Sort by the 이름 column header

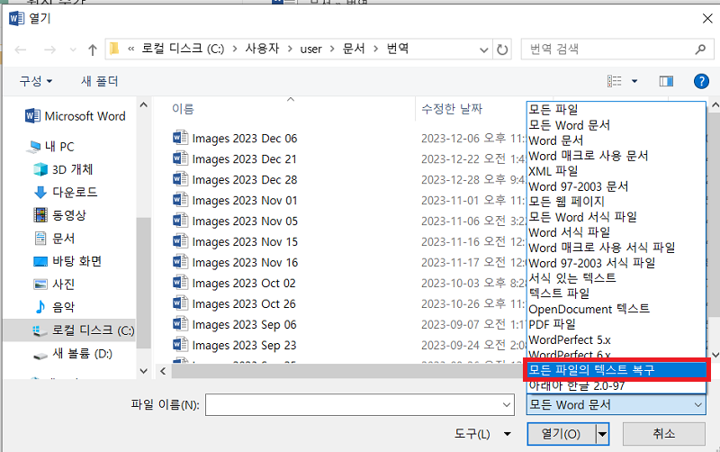pyautogui.click(x=183, y=109)
